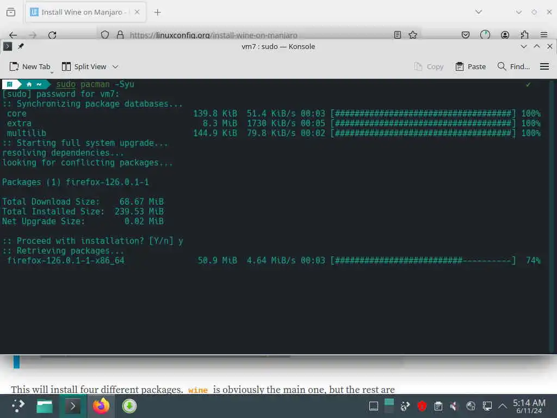Toggle the muted volume tray icon

[x=454, y=406]
